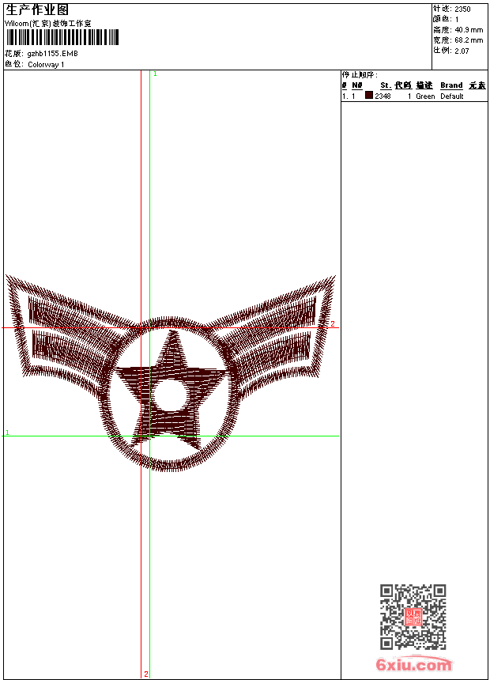
Task: Click the stitch count value '2350'
Action: [462, 9]
